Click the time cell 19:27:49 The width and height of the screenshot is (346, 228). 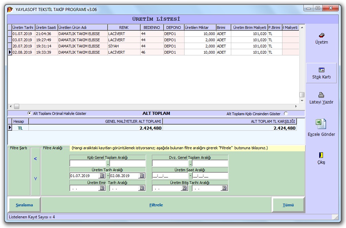(46, 40)
